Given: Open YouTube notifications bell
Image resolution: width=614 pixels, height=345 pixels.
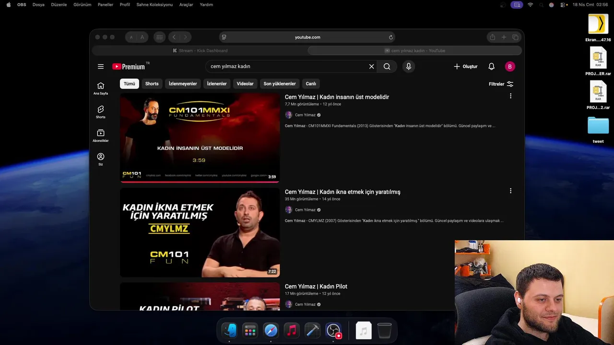Looking at the screenshot, I should 492,67.
